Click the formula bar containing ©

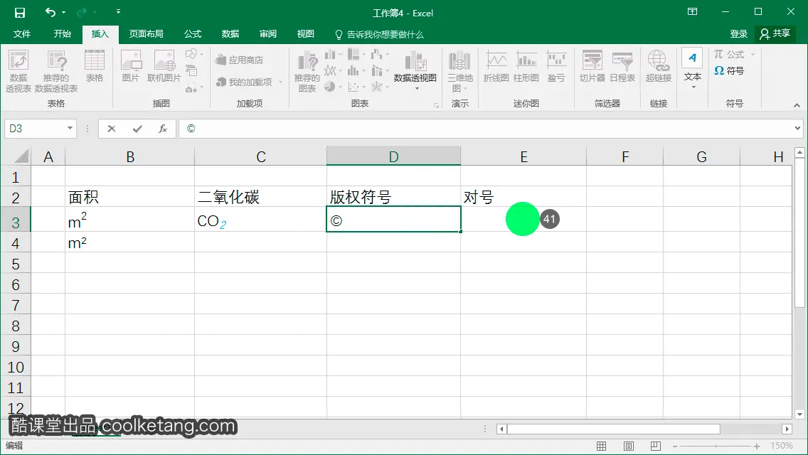pos(486,128)
